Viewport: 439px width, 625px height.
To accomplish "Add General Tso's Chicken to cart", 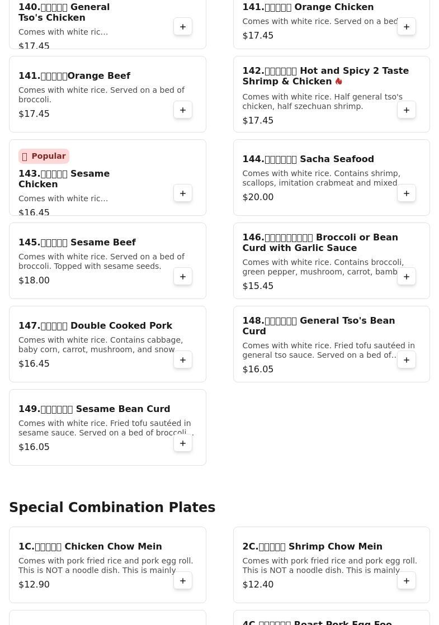I will (183, 27).
